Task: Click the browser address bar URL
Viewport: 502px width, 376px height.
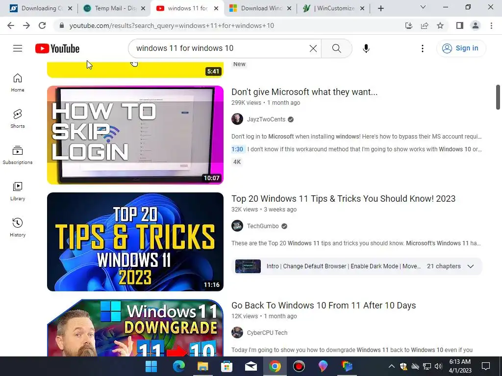Action: tap(172, 25)
